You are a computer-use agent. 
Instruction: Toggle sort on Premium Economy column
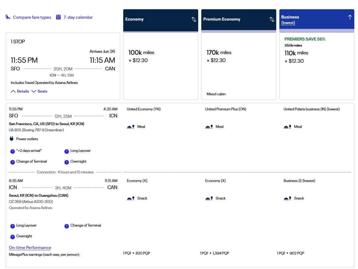tap(272, 20)
